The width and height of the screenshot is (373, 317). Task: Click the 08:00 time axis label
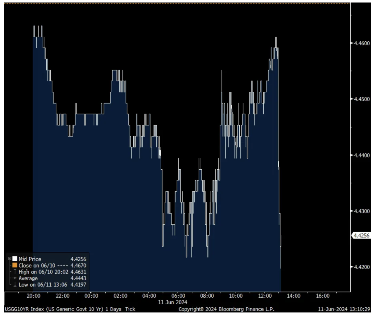[207, 296]
